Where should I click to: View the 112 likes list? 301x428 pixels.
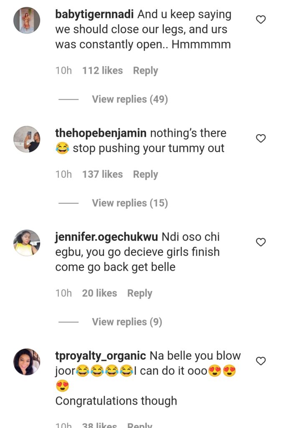102,71
